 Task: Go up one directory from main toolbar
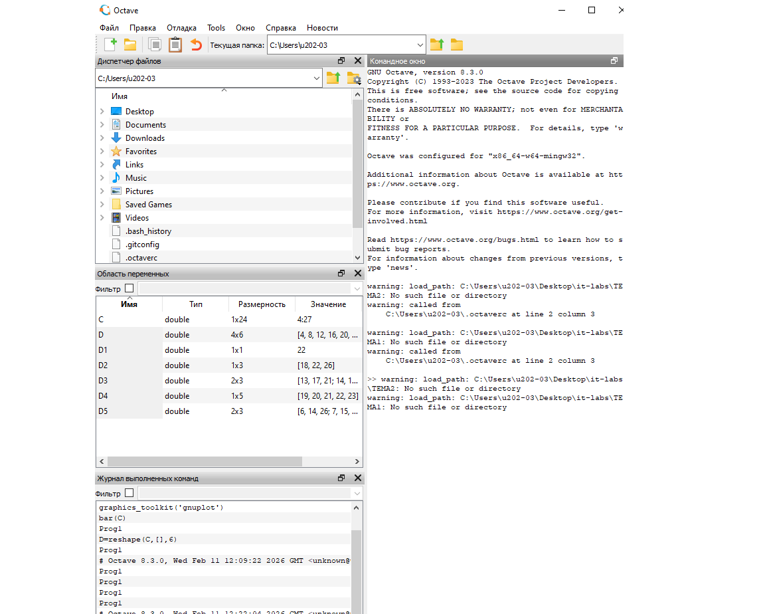pos(436,45)
